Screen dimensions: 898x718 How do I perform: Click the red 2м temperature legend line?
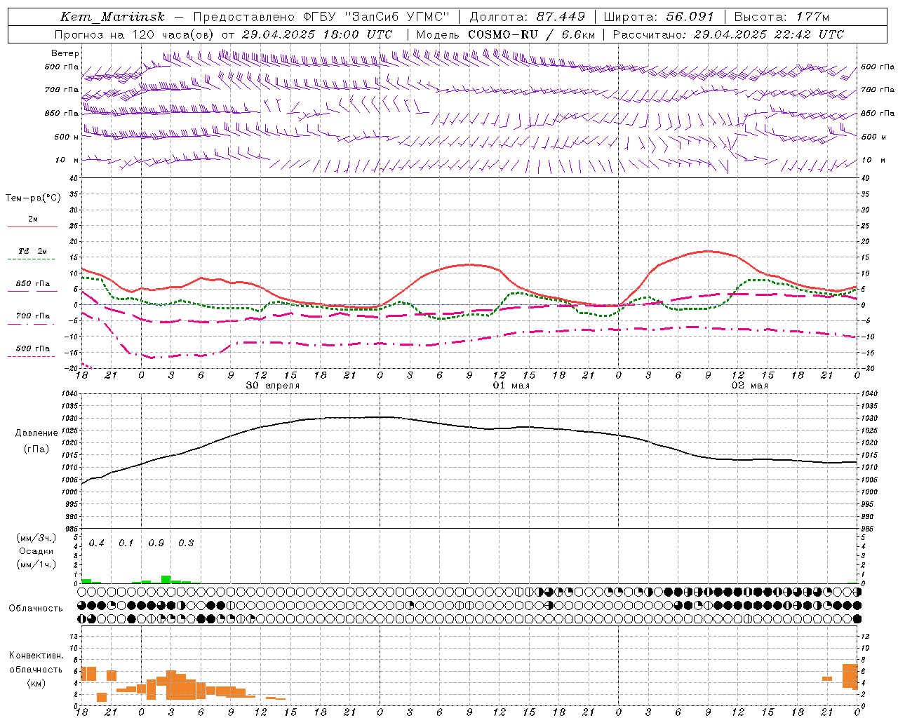pyautogui.click(x=33, y=226)
